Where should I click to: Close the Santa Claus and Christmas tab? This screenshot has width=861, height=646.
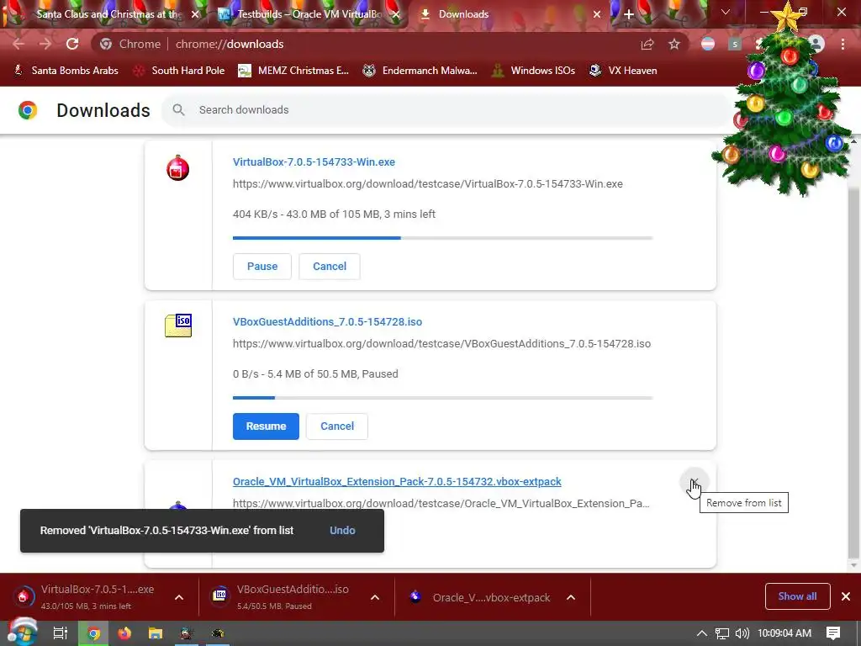click(x=195, y=14)
